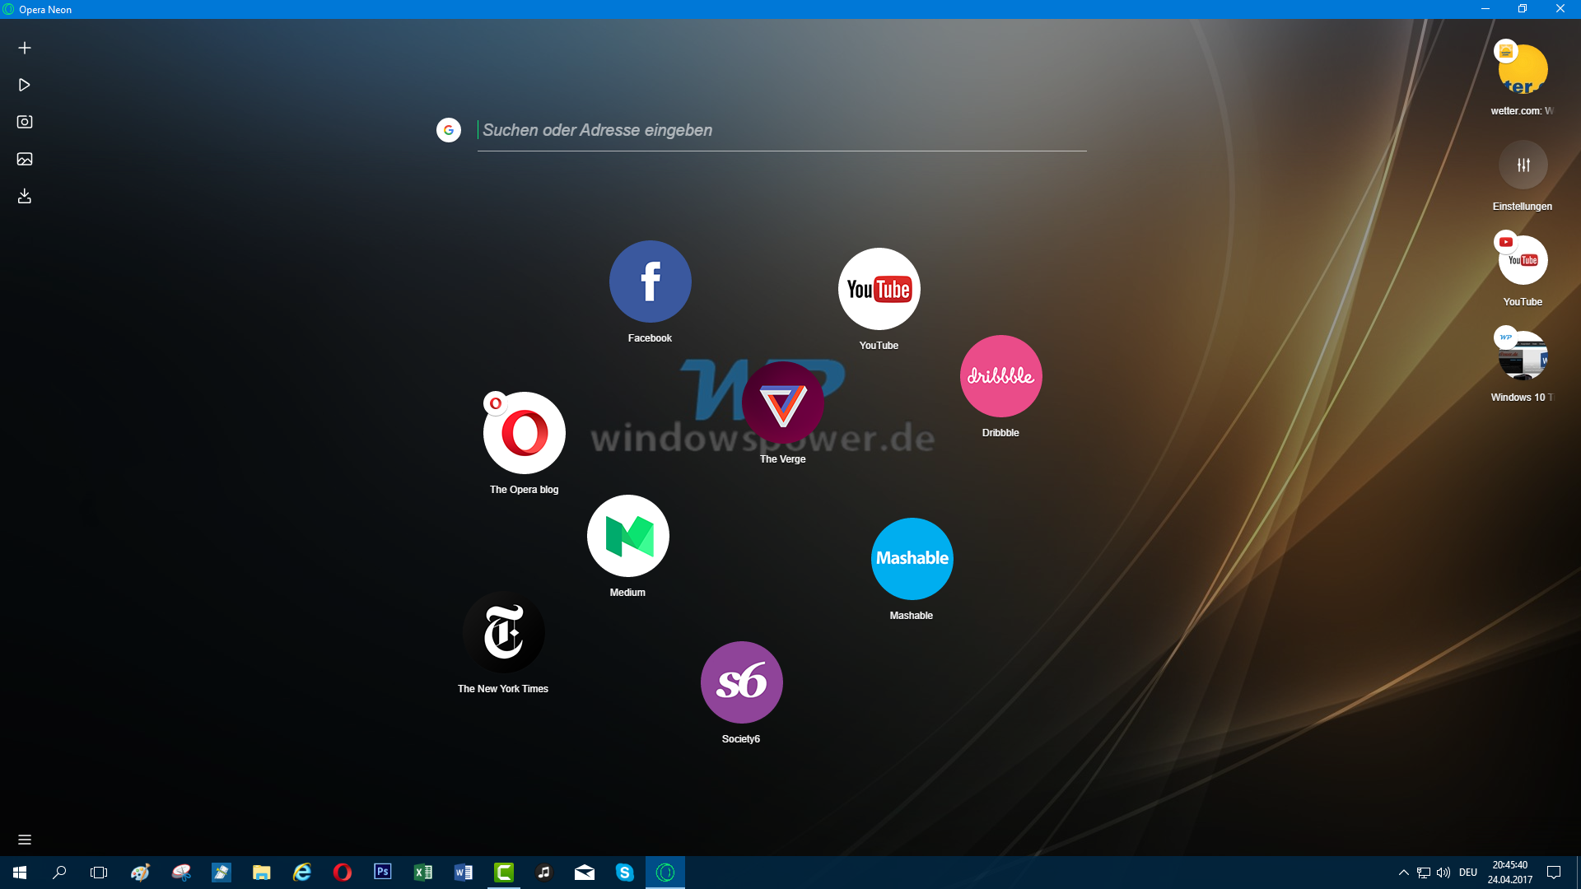1581x889 pixels.
Task: Open the Action Center notifications
Action: point(1554,873)
